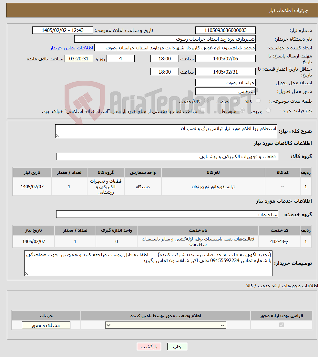Click the resize handle of buyer notes box
The width and height of the screenshot is (318, 357).
(x=26, y=274)
